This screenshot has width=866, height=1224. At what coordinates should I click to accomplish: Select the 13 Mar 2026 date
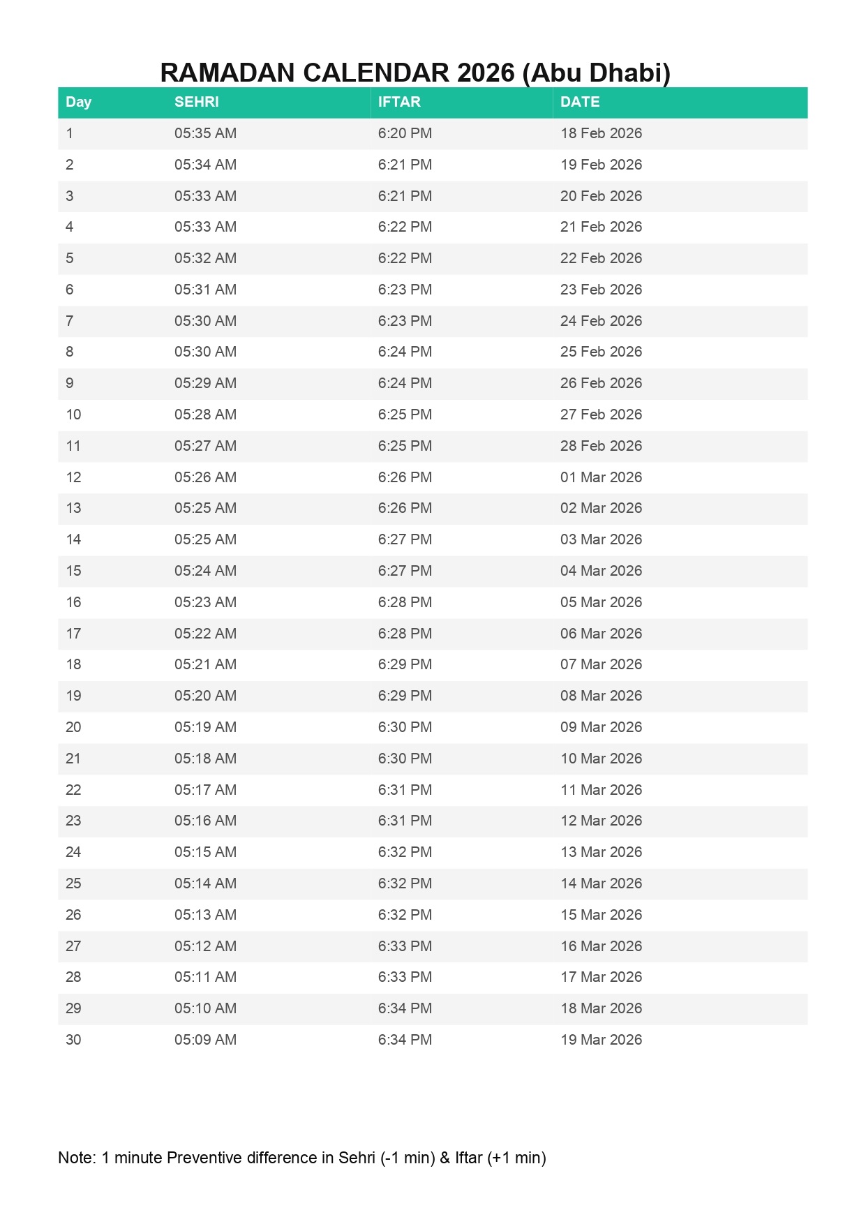[601, 852]
